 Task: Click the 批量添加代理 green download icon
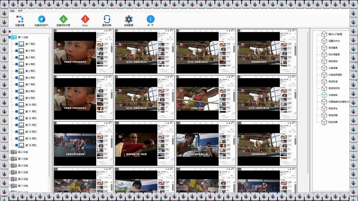click(63, 19)
